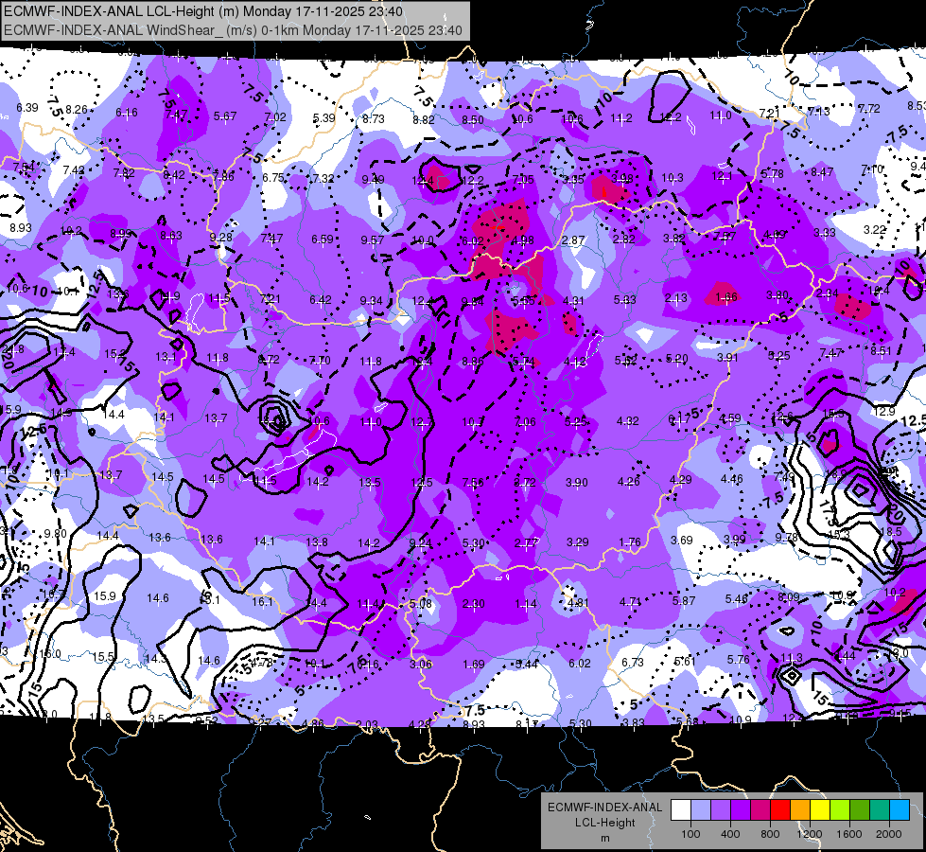This screenshot has height=852, width=926.
Task: Click the wind shear value 8.26
Action: tap(77, 110)
